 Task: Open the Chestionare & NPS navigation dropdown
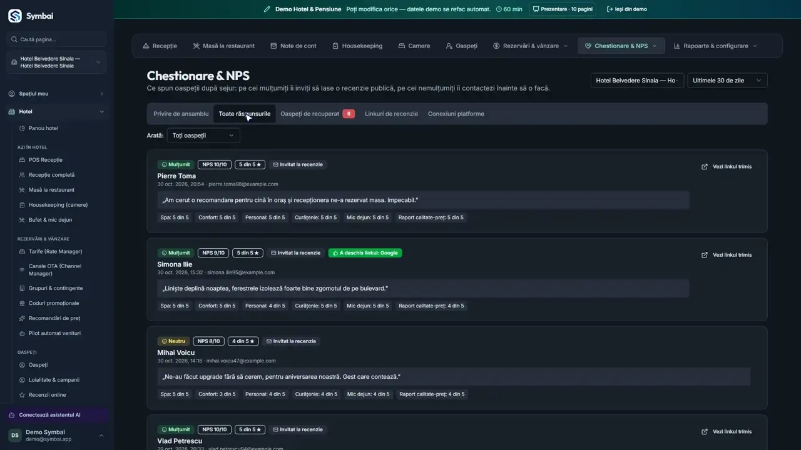621,46
